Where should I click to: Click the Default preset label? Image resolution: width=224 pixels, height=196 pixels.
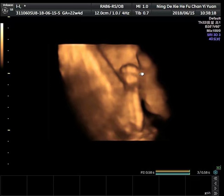click(x=215, y=18)
